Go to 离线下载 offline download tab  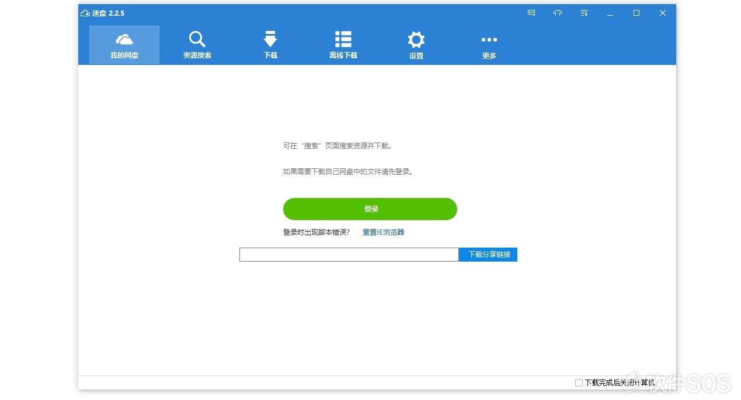[x=343, y=44]
